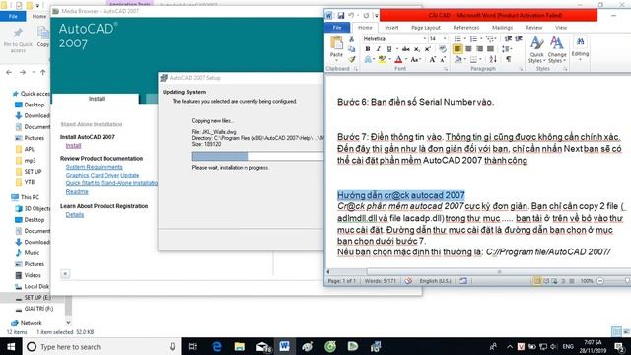Toggle Underline formatting in Word ribbon
This screenshot has width=631, height=355.
[x=388, y=49]
